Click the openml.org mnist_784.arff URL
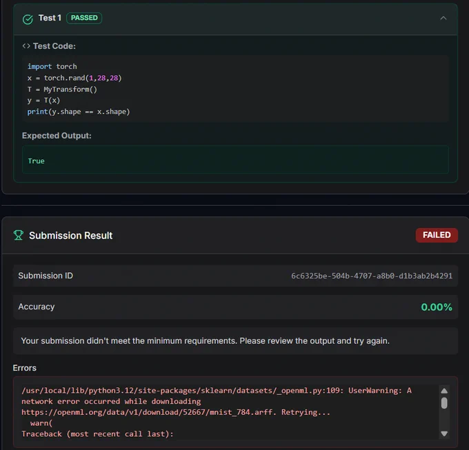 (x=149, y=412)
